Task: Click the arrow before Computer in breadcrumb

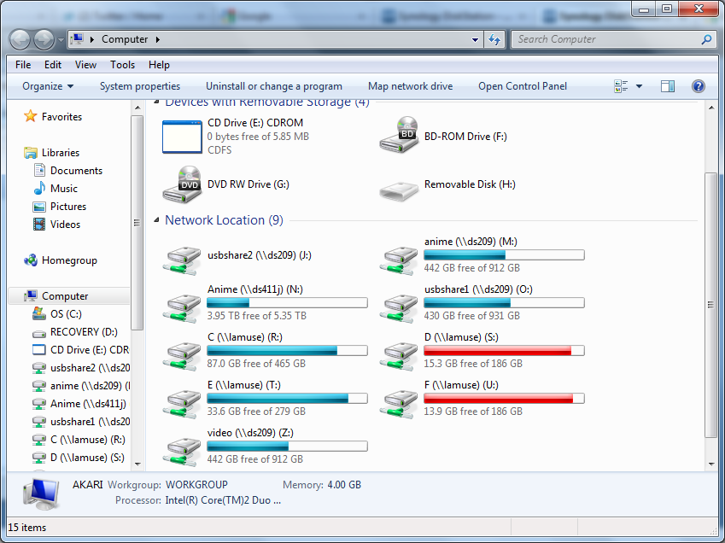Action: (91, 39)
